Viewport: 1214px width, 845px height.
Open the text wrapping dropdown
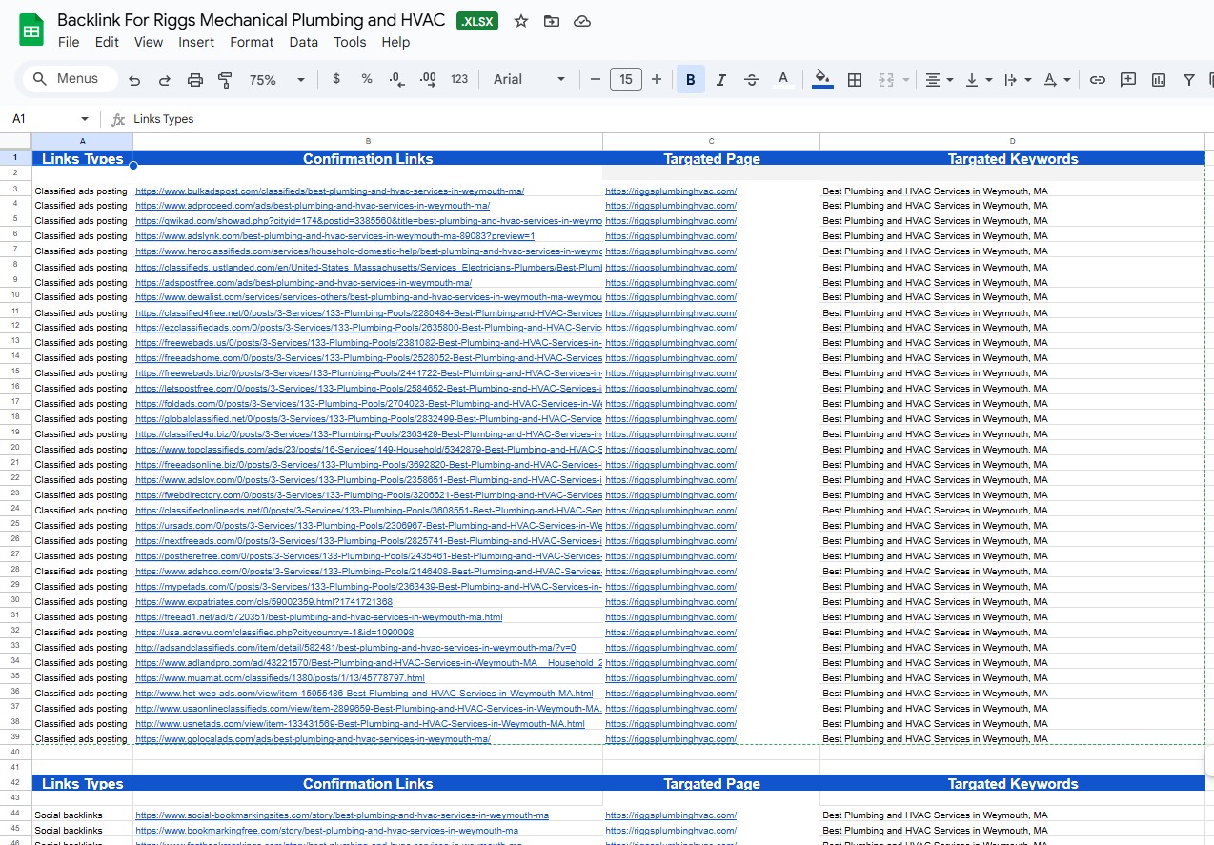coord(1018,80)
